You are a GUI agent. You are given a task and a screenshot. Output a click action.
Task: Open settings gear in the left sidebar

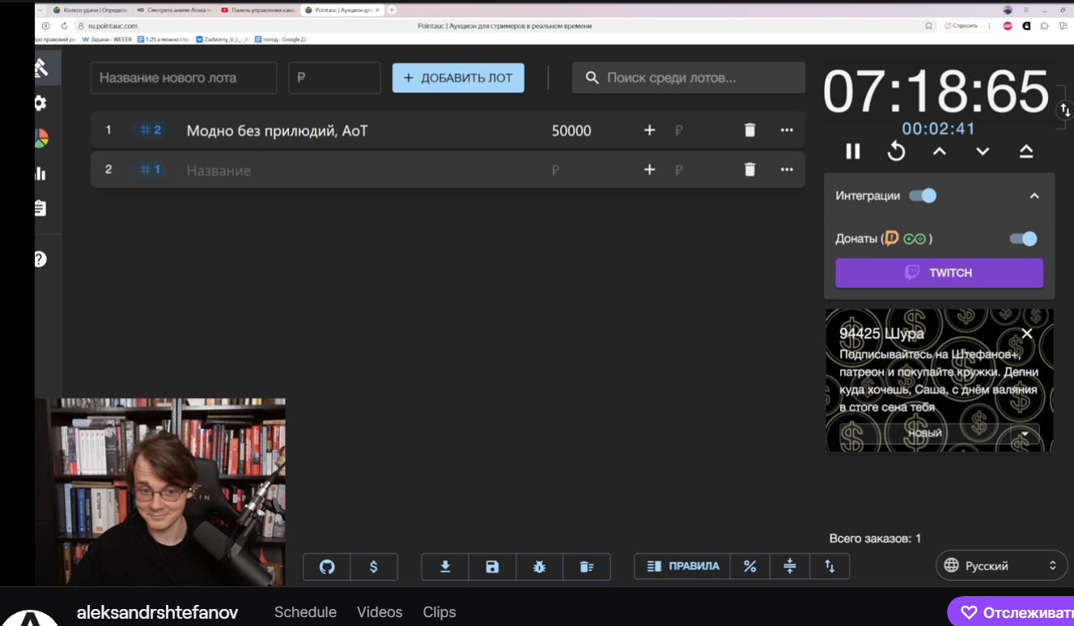pos(40,103)
